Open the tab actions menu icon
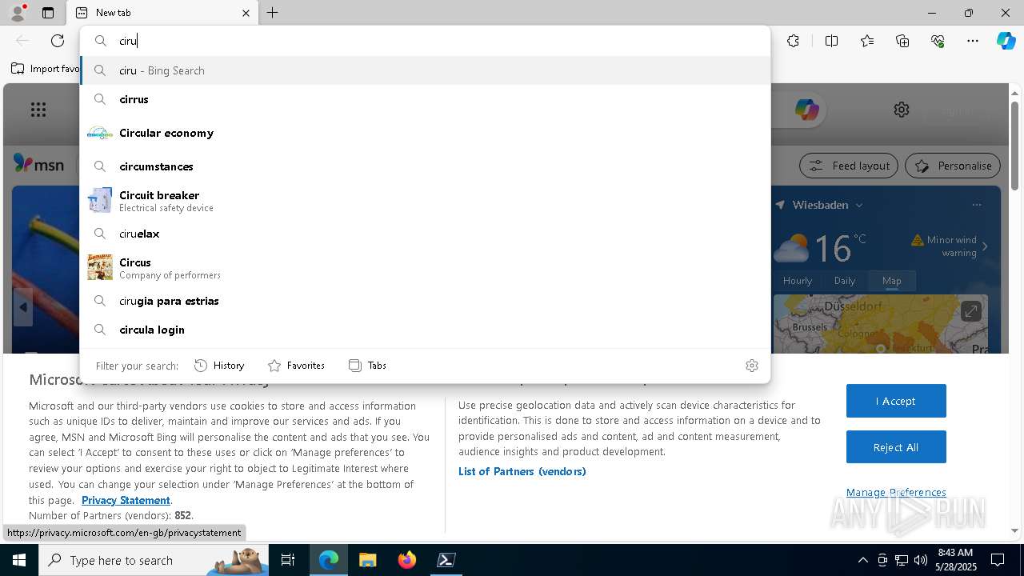The height and width of the screenshot is (576, 1024). coord(48,13)
